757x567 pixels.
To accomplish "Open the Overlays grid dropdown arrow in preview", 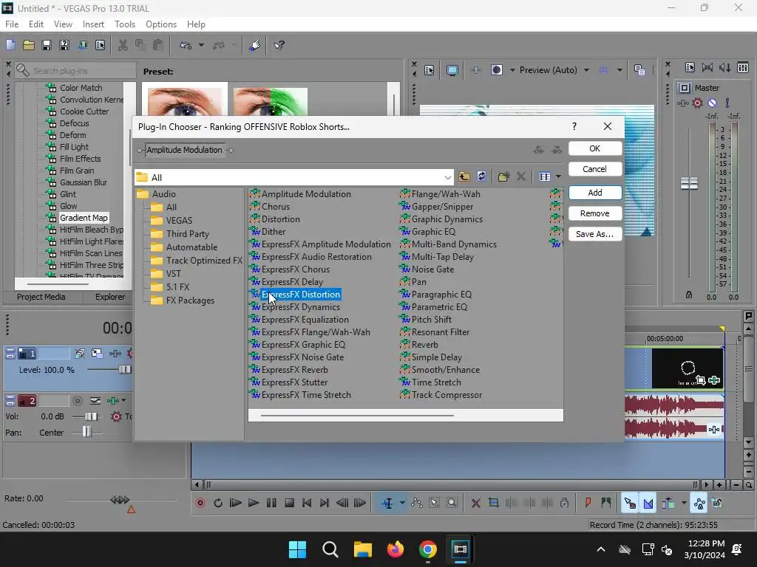I will 619,70.
